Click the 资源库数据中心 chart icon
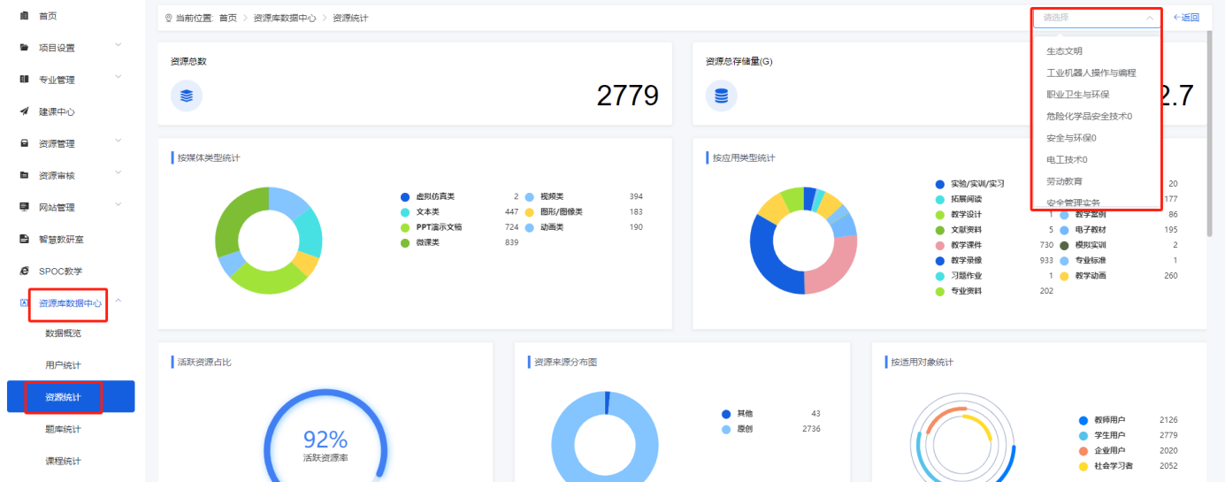 click(x=24, y=302)
